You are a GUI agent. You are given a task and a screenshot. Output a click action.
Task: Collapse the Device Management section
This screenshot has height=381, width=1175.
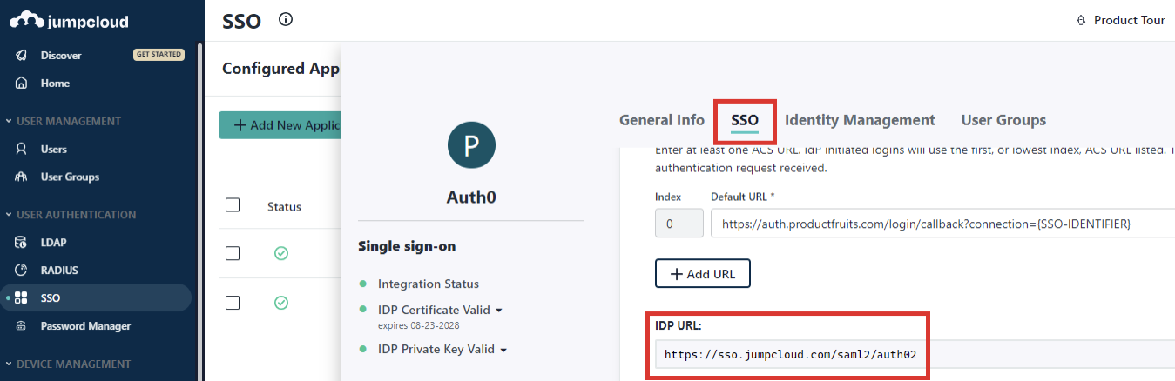[68, 364]
